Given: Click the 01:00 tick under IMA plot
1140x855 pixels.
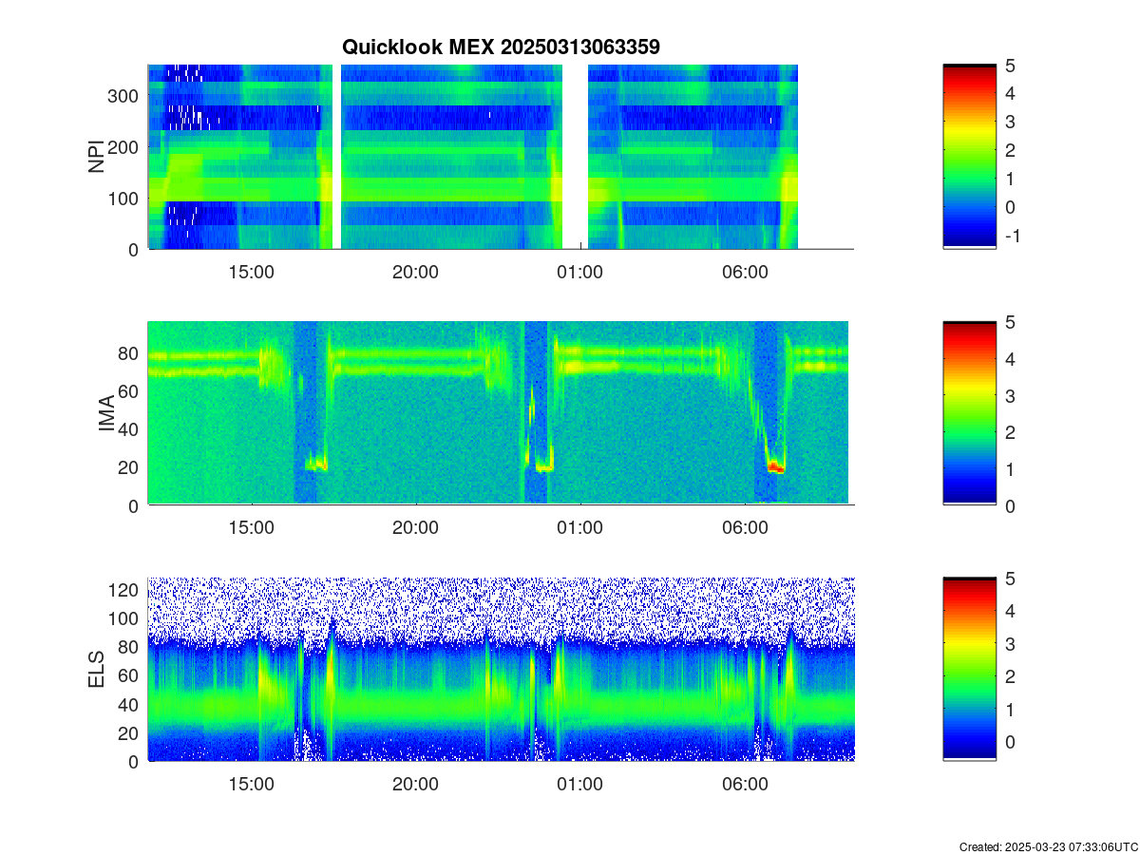Looking at the screenshot, I should 580,528.
